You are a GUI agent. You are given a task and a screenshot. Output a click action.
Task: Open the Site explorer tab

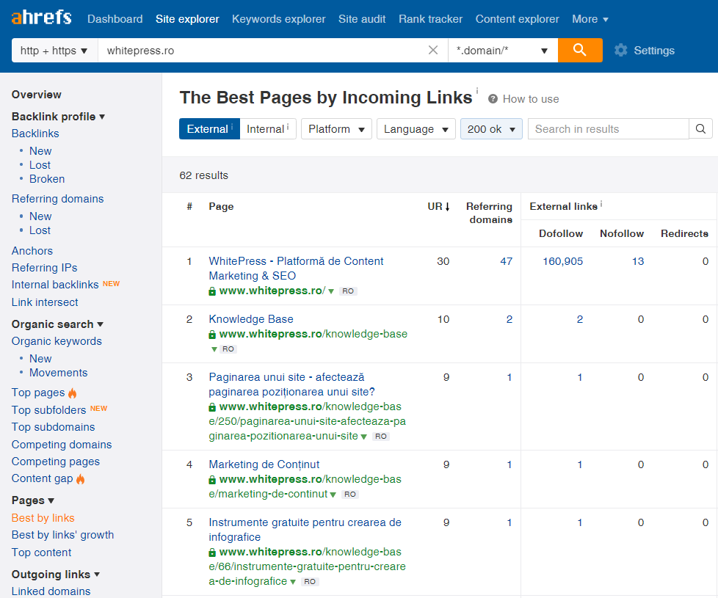[x=187, y=19]
